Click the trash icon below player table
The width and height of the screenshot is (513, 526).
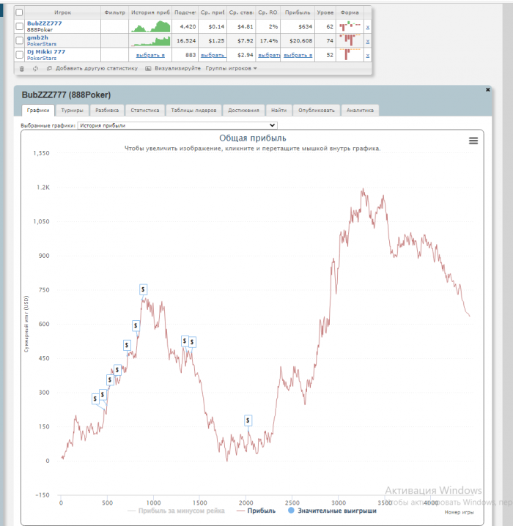[x=22, y=69]
